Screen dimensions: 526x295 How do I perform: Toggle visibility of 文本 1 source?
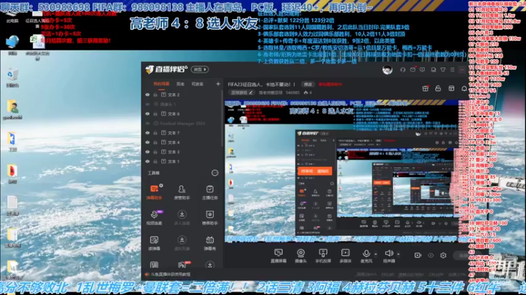[147, 161]
